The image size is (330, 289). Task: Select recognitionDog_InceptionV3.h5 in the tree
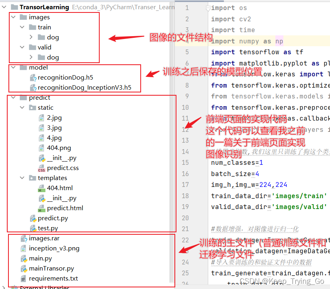84,88
